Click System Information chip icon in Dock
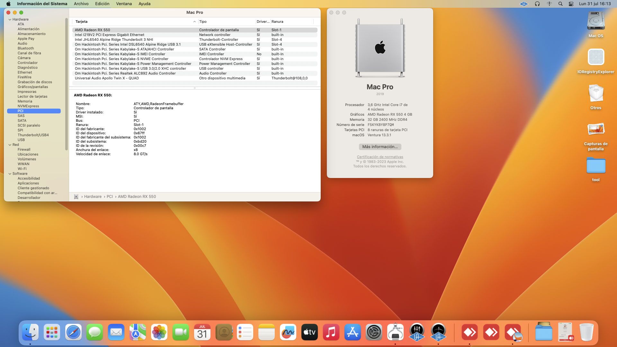The width and height of the screenshot is (617, 347). tap(395, 332)
